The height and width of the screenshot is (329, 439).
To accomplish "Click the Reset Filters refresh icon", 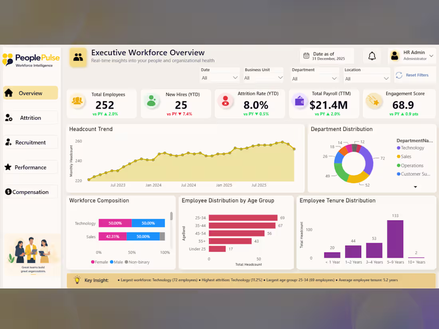I will 399,75.
